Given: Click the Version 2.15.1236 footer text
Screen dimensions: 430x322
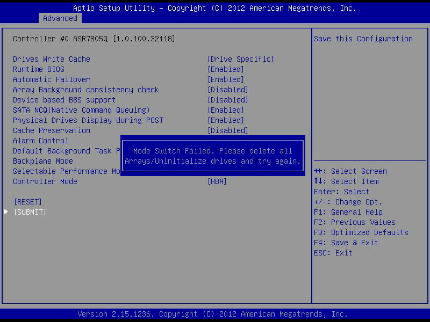Looking at the screenshot, I should click(213, 314).
